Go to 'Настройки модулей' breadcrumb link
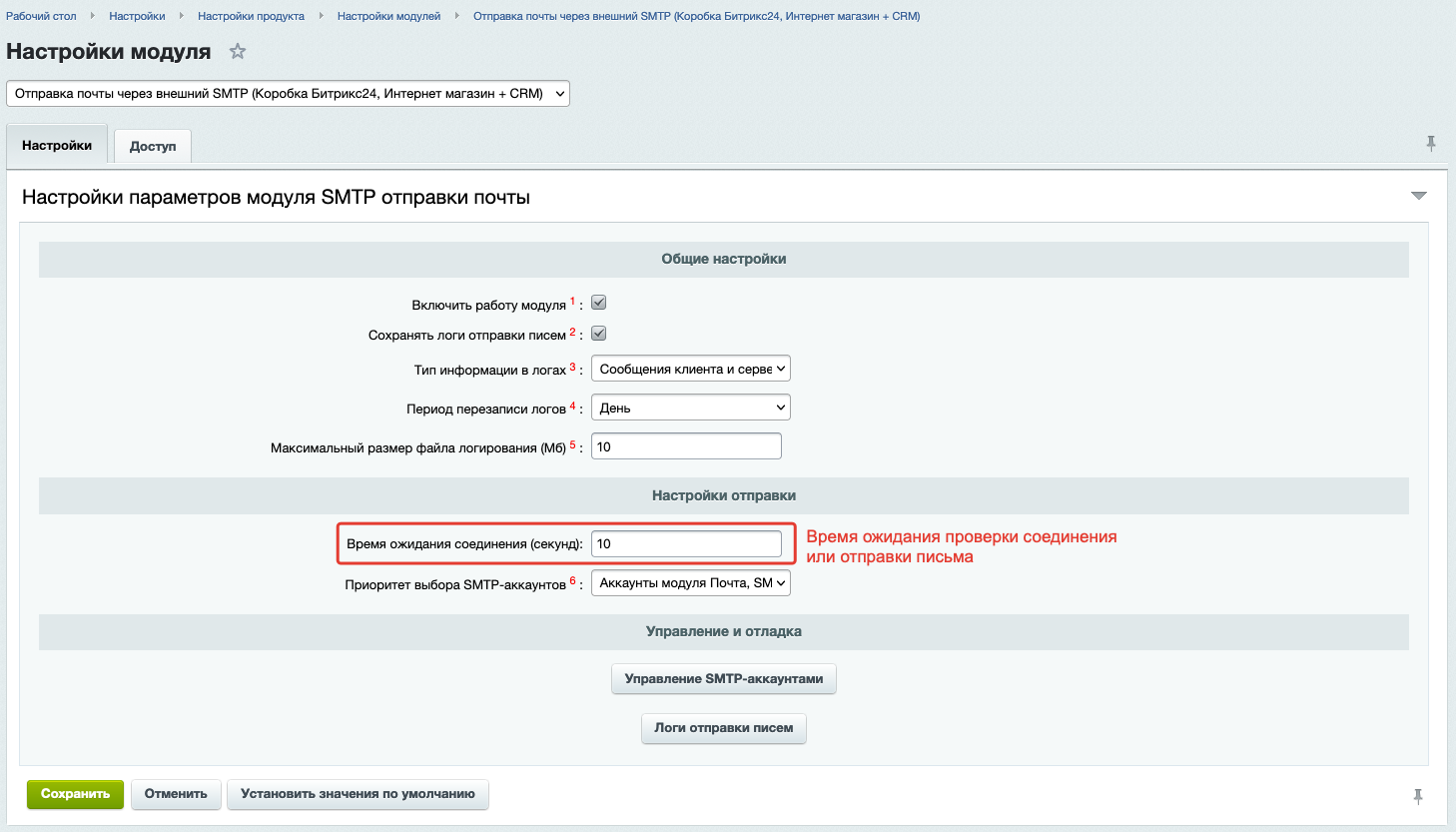This screenshot has width=1456, height=832. pos(388,16)
